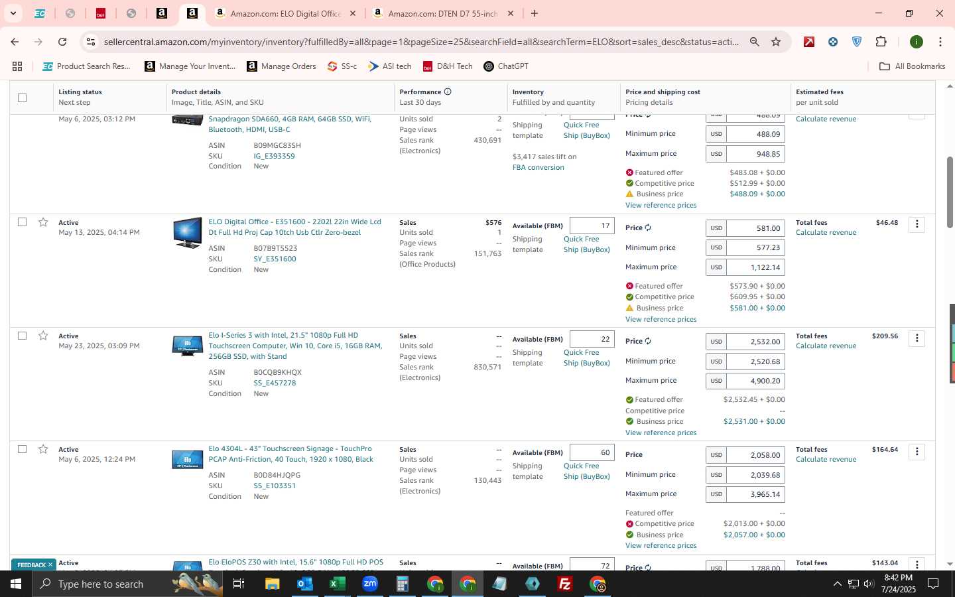
Task: Star the Elo 4304L listing
Action: pos(43,449)
